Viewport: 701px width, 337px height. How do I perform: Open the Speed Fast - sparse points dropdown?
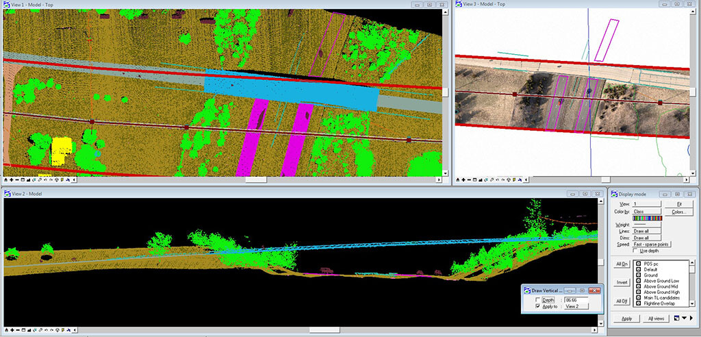coord(651,244)
